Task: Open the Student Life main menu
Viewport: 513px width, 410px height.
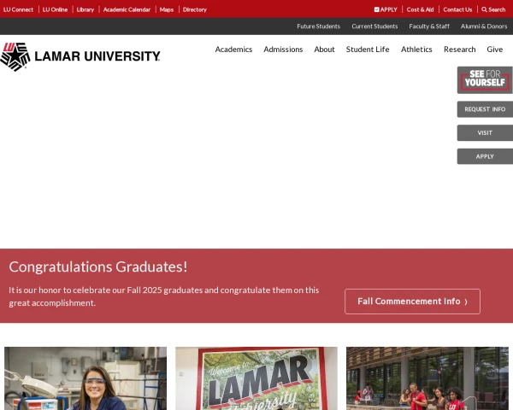Action: coord(368,50)
